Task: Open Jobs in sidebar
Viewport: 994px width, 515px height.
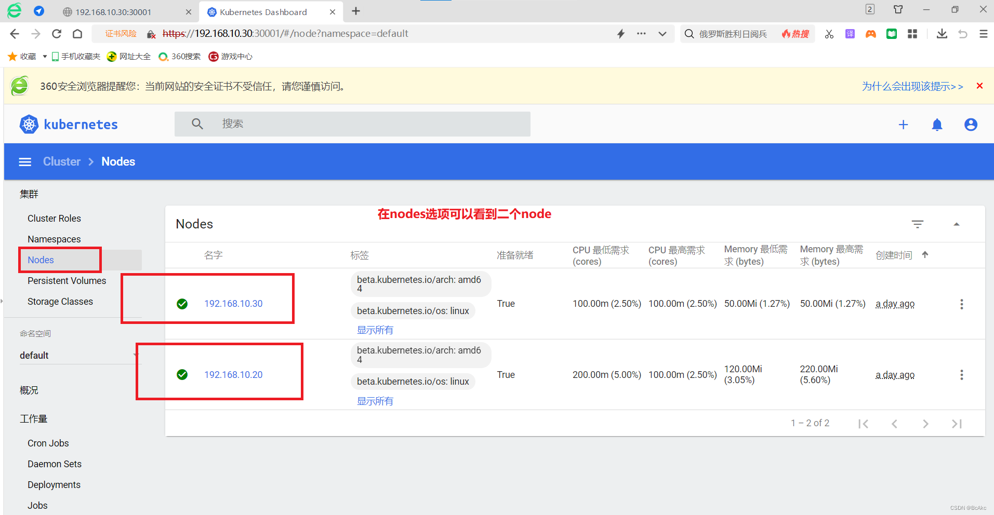Action: [x=37, y=506]
